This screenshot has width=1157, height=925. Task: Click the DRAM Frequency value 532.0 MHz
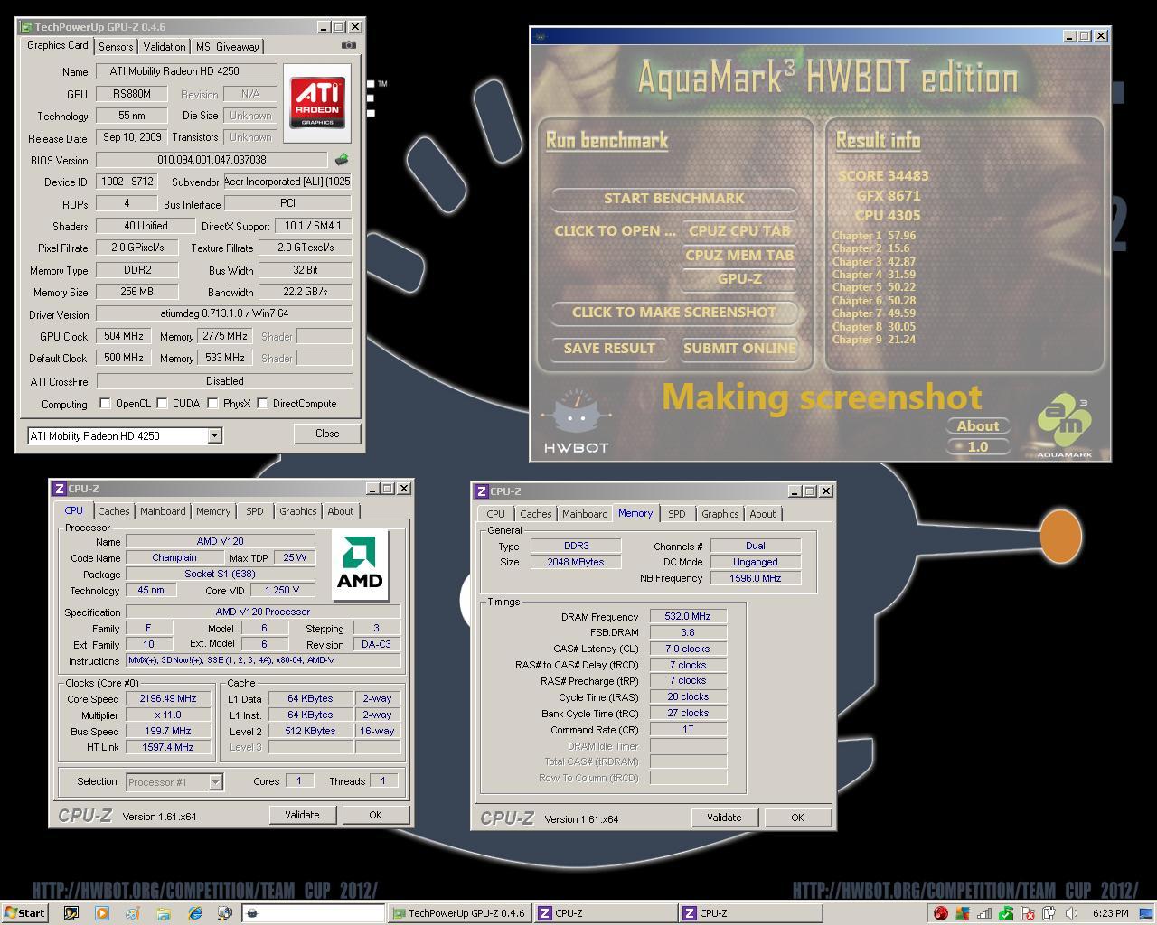[688, 617]
